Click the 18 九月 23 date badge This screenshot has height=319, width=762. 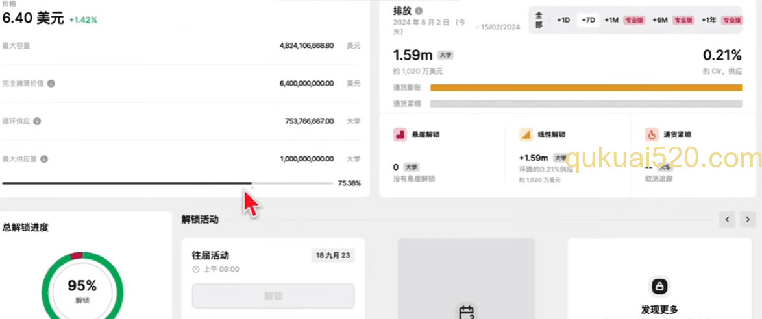pyautogui.click(x=334, y=255)
